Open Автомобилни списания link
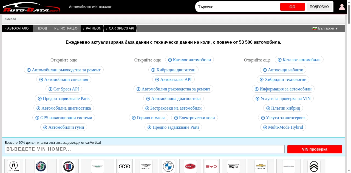This screenshot has height=173, width=351. point(64,79)
